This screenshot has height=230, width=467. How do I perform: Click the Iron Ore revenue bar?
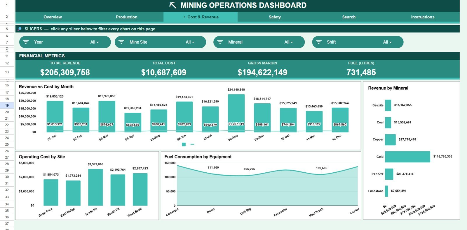click(x=389, y=174)
